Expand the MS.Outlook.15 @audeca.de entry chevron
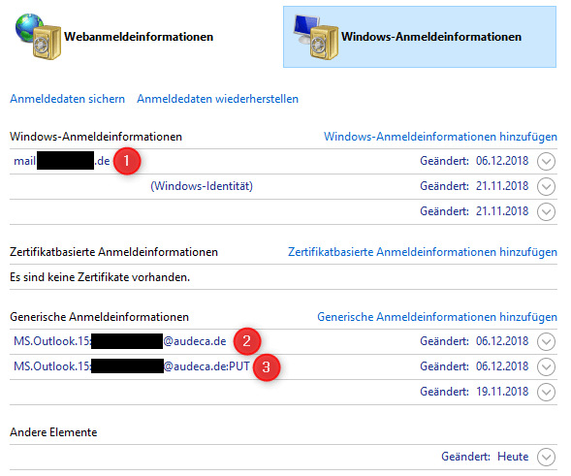Viewport: 571px width, 476px height. click(x=546, y=341)
